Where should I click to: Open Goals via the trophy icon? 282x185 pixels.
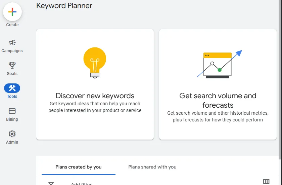tap(12, 65)
